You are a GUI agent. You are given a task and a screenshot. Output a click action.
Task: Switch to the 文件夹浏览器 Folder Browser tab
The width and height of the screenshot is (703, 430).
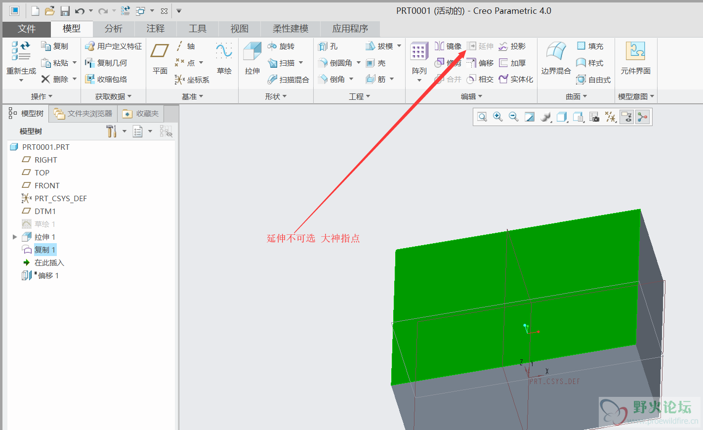click(83, 114)
